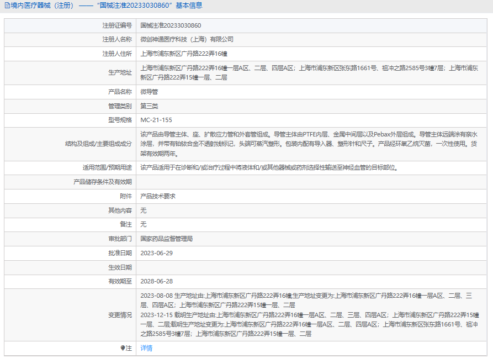493x358 pixels.
Task: Click the 产品技术要求 attachment text
Action: click(x=158, y=196)
